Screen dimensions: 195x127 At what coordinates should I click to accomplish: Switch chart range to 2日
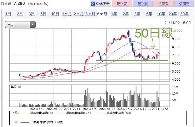pyautogui.click(x=20, y=14)
